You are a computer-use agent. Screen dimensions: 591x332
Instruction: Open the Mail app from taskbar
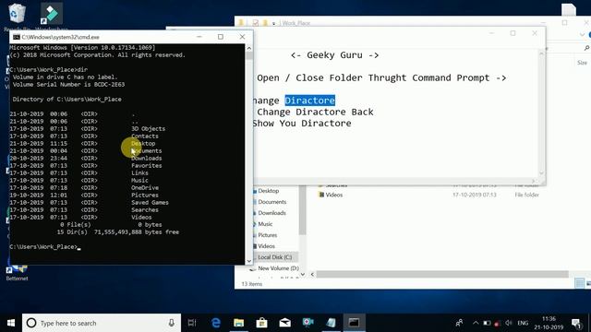click(285, 323)
